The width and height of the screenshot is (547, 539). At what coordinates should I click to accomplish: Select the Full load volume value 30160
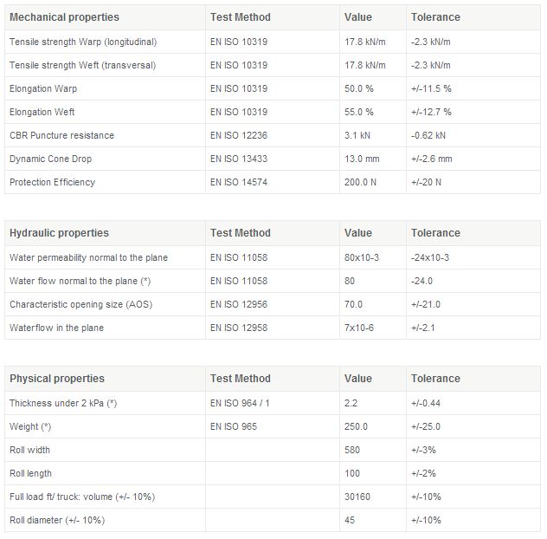pyautogui.click(x=358, y=497)
